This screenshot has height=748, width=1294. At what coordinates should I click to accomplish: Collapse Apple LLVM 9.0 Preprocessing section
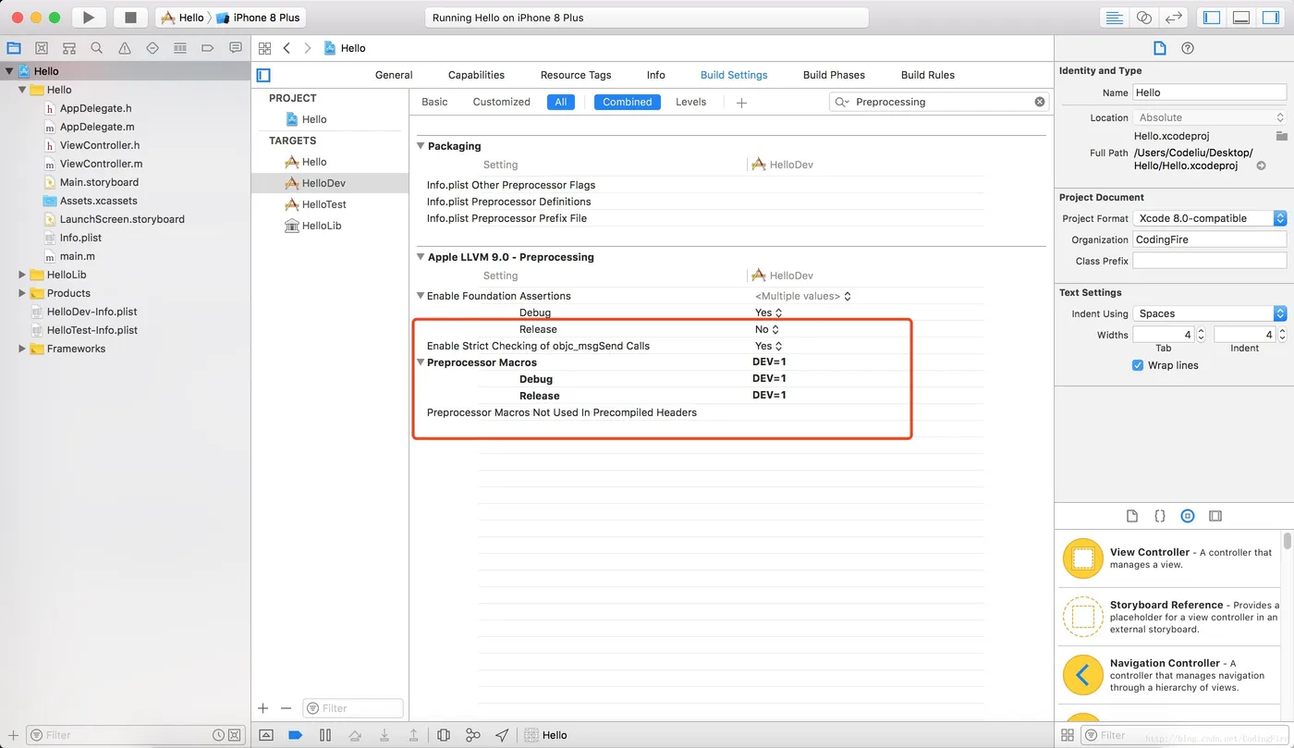pyautogui.click(x=421, y=257)
